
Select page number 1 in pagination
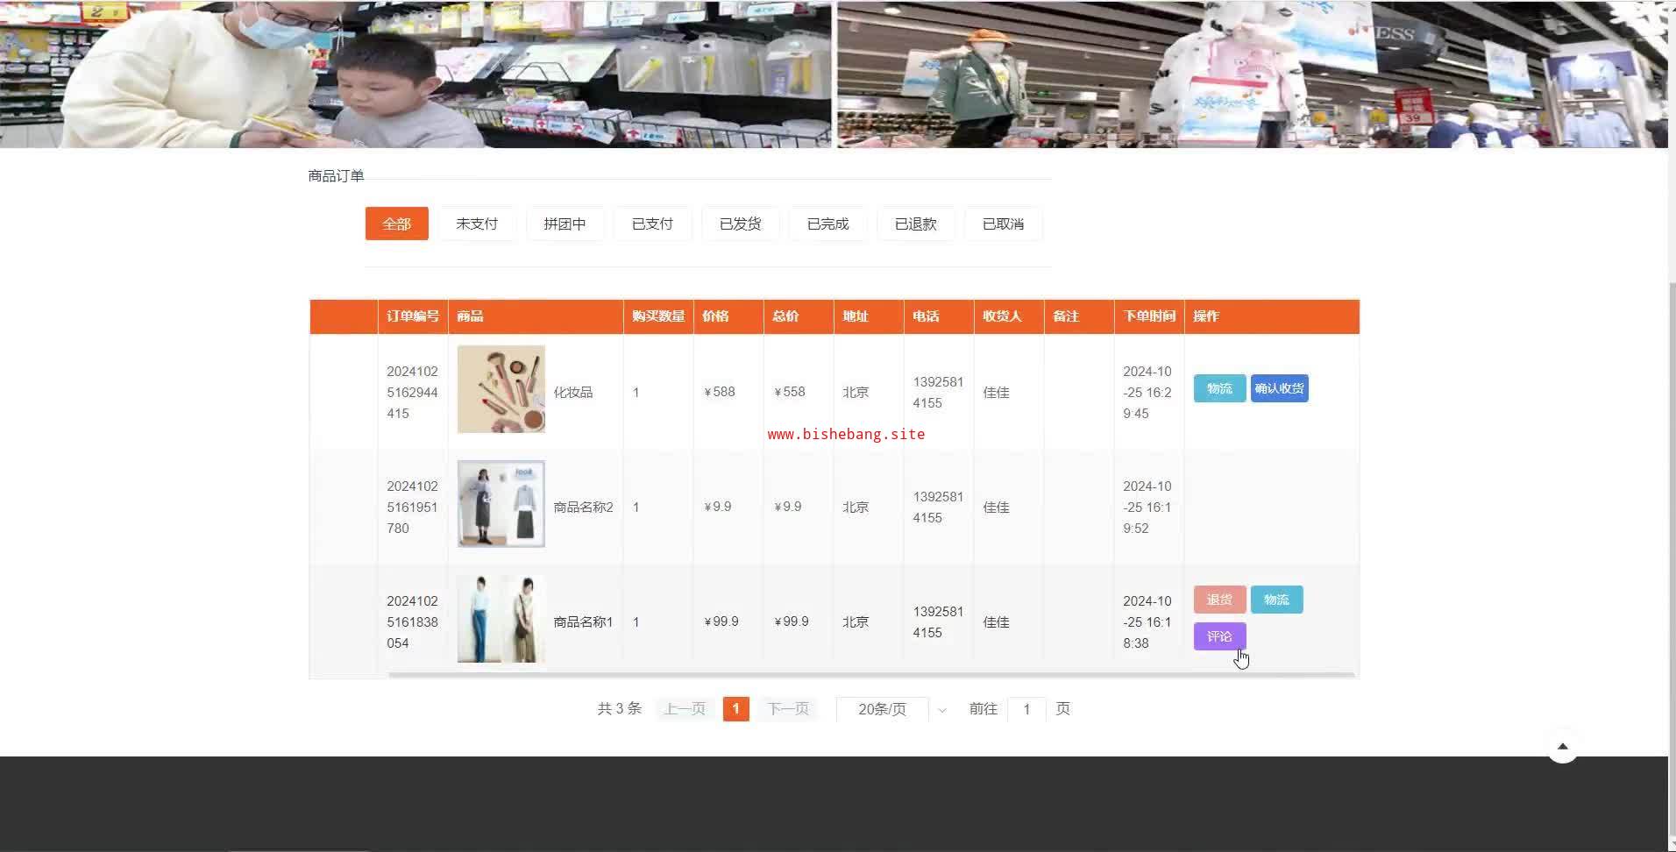click(x=735, y=709)
